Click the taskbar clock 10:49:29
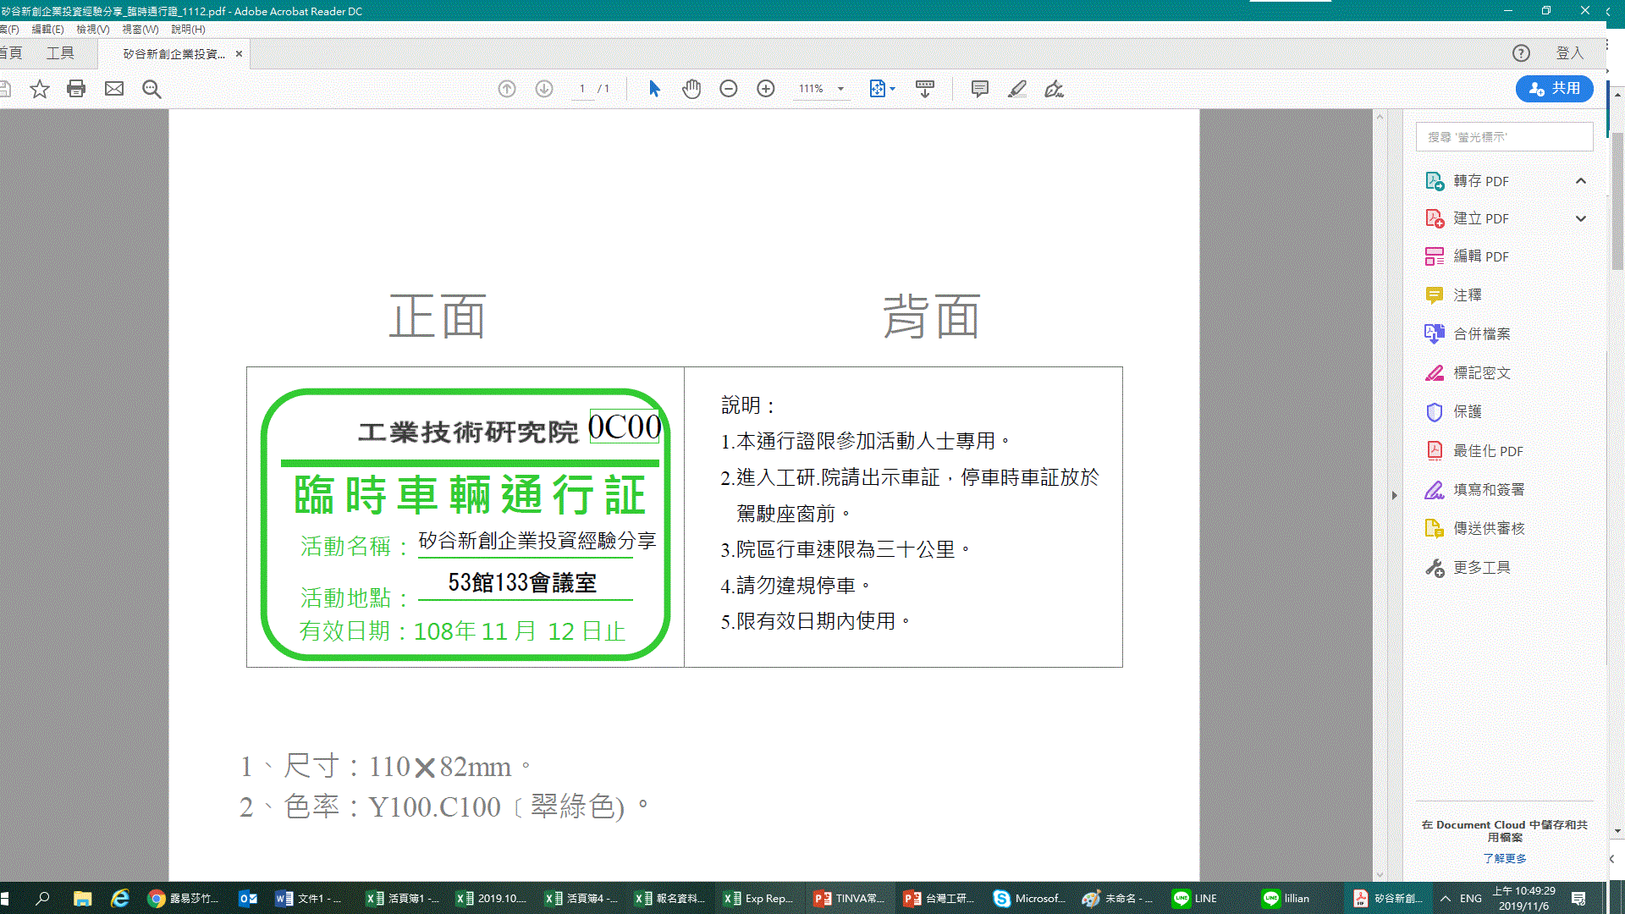Image resolution: width=1625 pixels, height=914 pixels. tap(1523, 898)
